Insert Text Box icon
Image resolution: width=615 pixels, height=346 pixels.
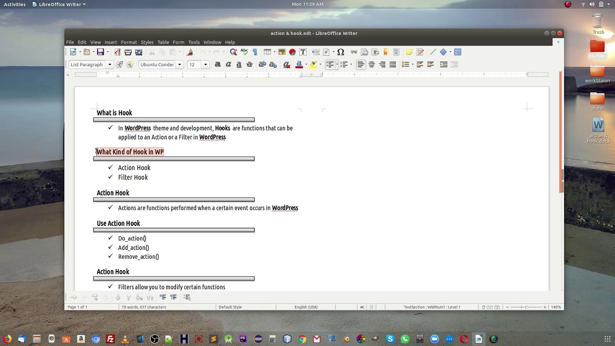[303, 52]
